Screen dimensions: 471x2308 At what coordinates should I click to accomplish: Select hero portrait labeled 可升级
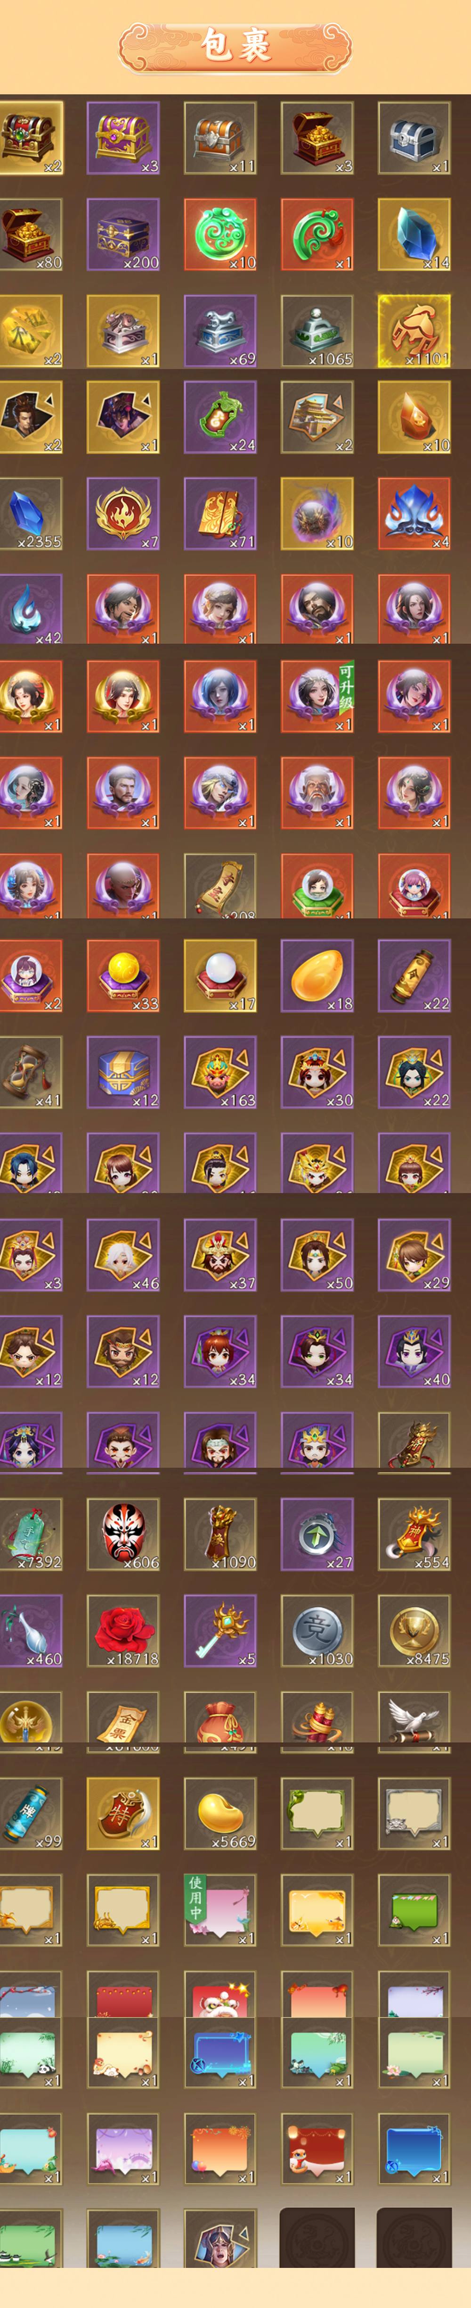tap(317, 696)
